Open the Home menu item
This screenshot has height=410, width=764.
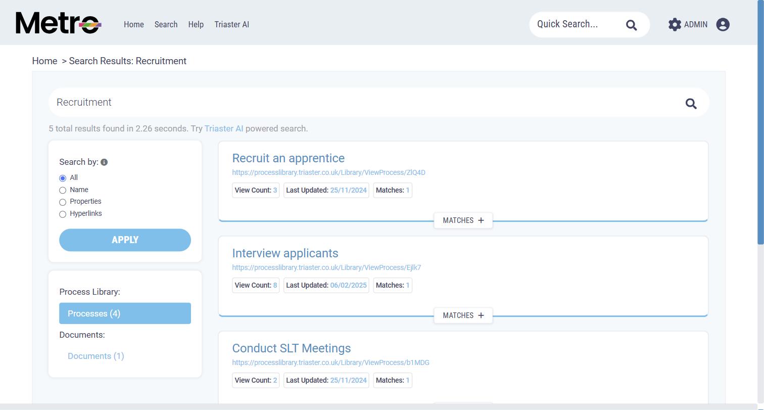(x=134, y=24)
